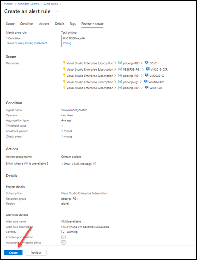Click the VmAvailabilityMetric signal name value
Screen dimensions: 197x260
coord(74,110)
